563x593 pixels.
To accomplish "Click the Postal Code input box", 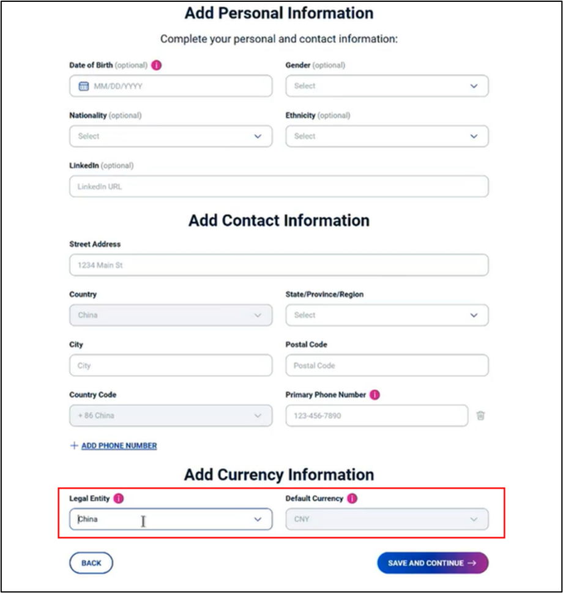I will tap(387, 365).
